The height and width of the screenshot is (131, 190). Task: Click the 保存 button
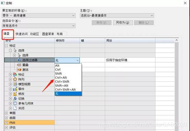(x=102, y=23)
